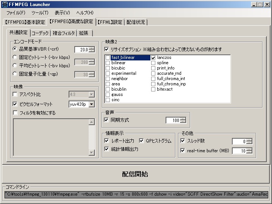Image resolution: width=272 pixels, height=204 pixels.
Task: Check the bicubic option
Action: (x=108, y=68)
